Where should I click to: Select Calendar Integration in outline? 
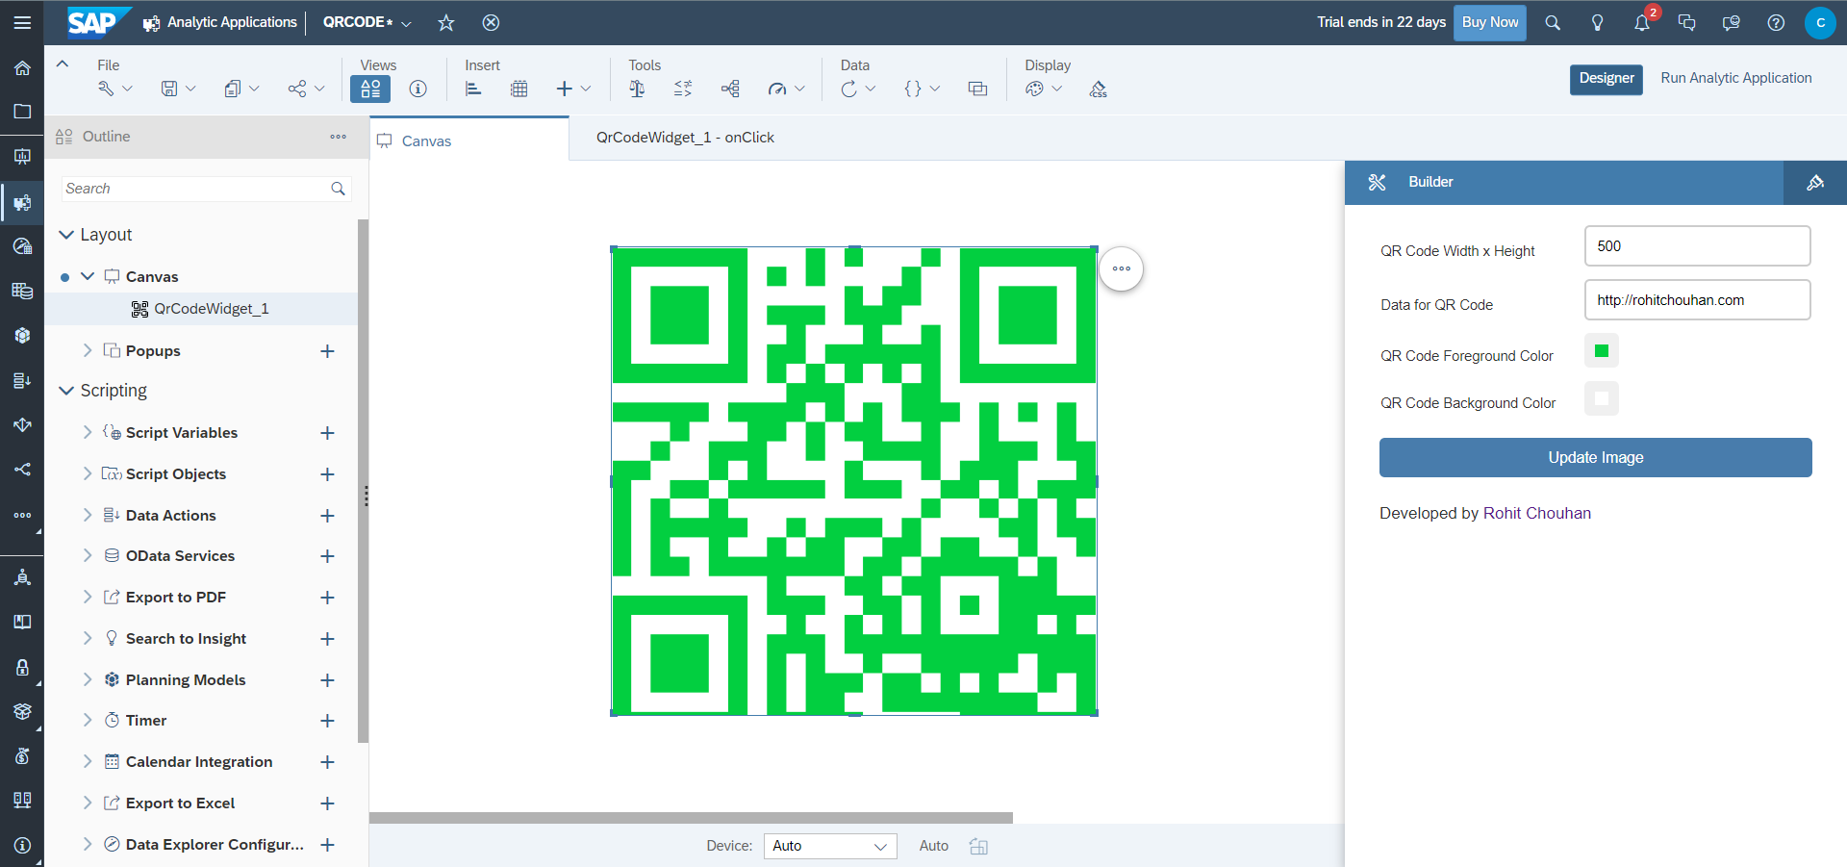click(199, 762)
